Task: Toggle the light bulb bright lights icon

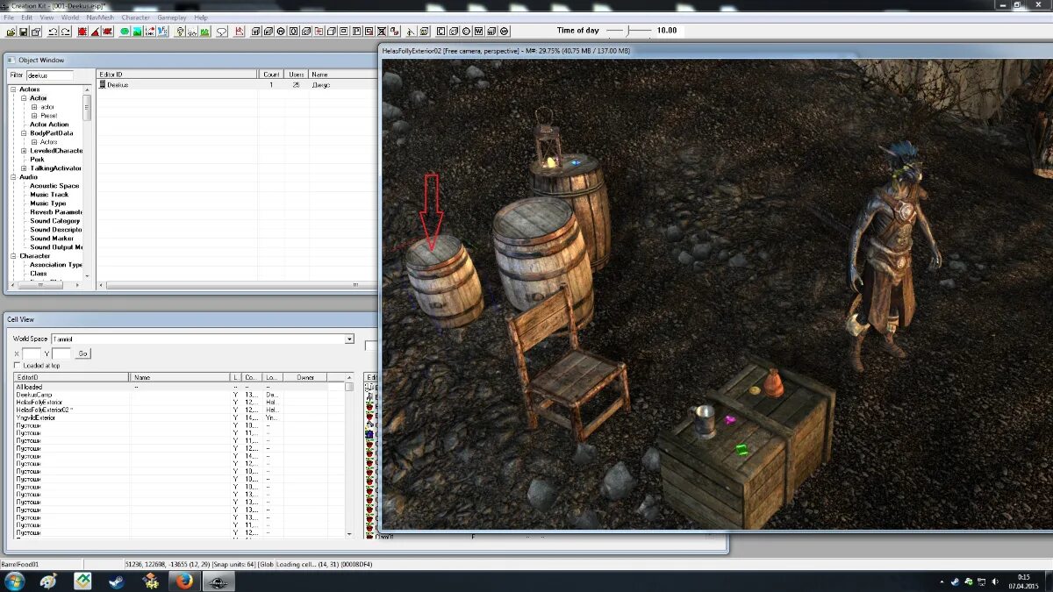Action: point(180,32)
